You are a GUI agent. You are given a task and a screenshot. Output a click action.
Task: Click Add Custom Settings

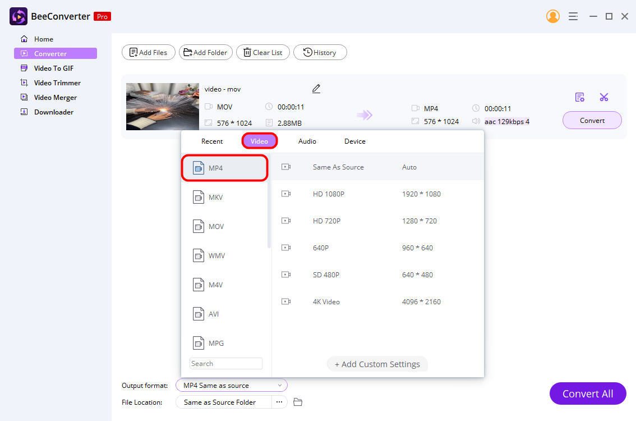pyautogui.click(x=377, y=364)
